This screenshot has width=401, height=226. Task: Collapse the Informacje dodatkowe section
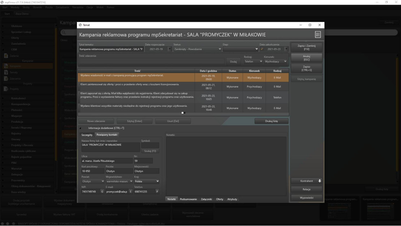pos(80,128)
